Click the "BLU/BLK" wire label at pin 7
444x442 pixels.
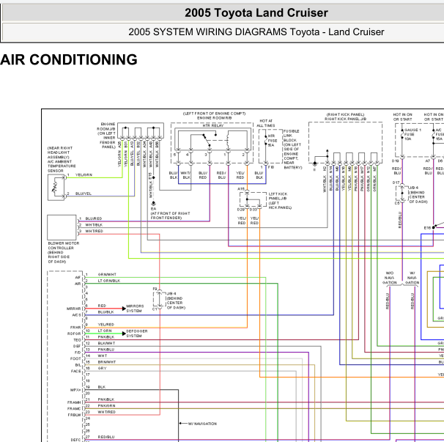pos(106,312)
